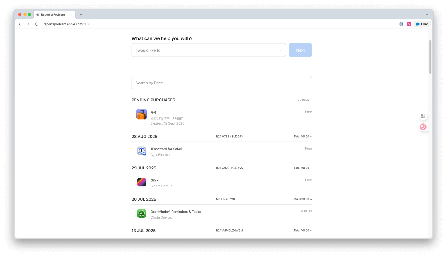The width and height of the screenshot is (447, 257).
Task: Select the Report a Problem tab
Action: tap(54, 14)
